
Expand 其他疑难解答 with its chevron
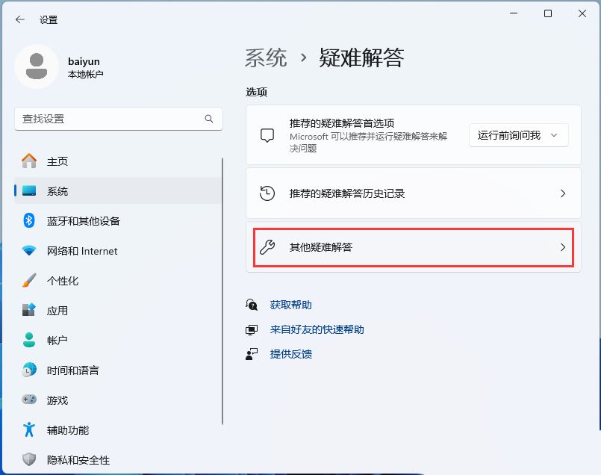click(x=563, y=246)
